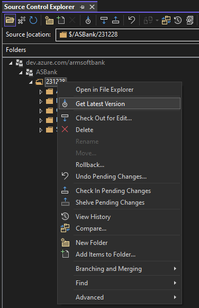This screenshot has height=308, width=199.
Task: Collapse the 231228 folder node
Action: click(x=31, y=82)
